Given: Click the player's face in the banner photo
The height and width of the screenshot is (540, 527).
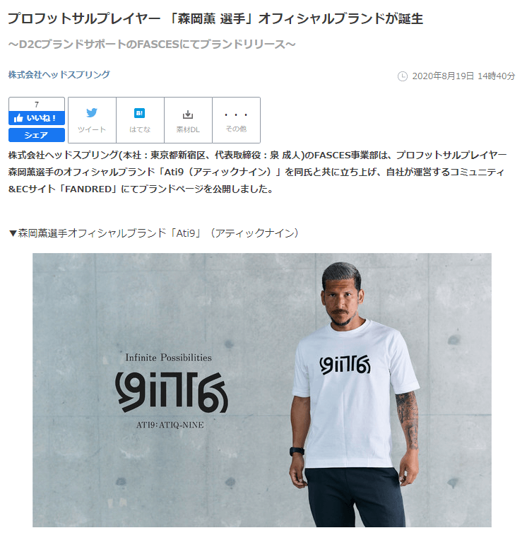Looking at the screenshot, I should click(341, 300).
